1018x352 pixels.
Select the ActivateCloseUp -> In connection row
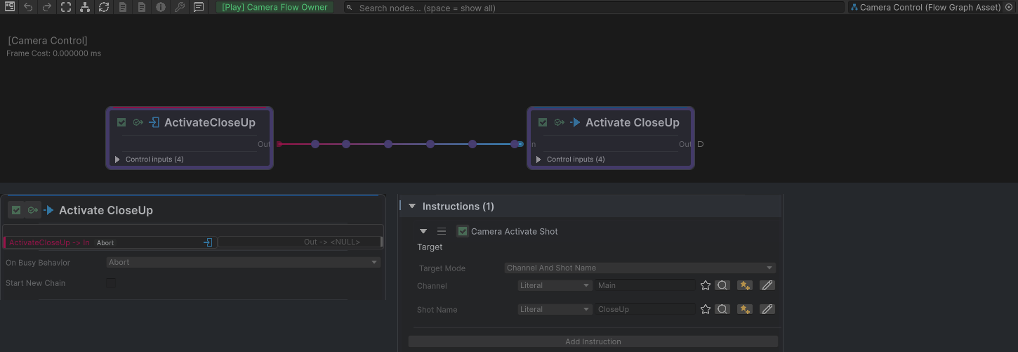(109, 242)
